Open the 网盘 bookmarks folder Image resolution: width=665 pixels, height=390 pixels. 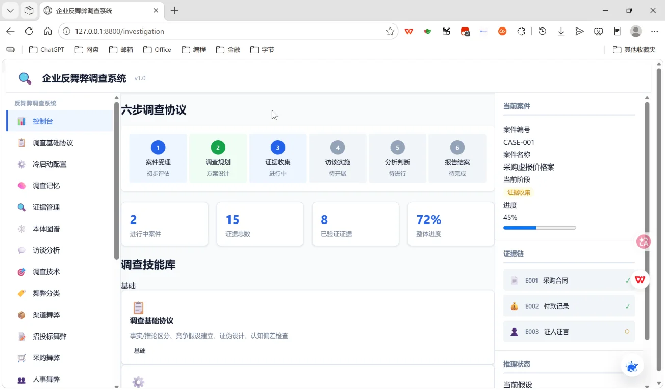click(x=87, y=50)
